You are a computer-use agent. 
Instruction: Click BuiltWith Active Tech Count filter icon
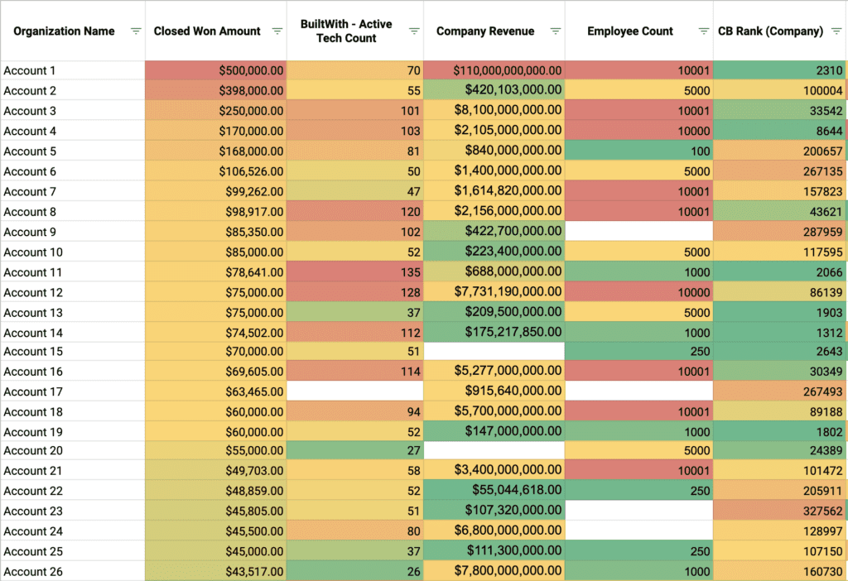point(414,31)
